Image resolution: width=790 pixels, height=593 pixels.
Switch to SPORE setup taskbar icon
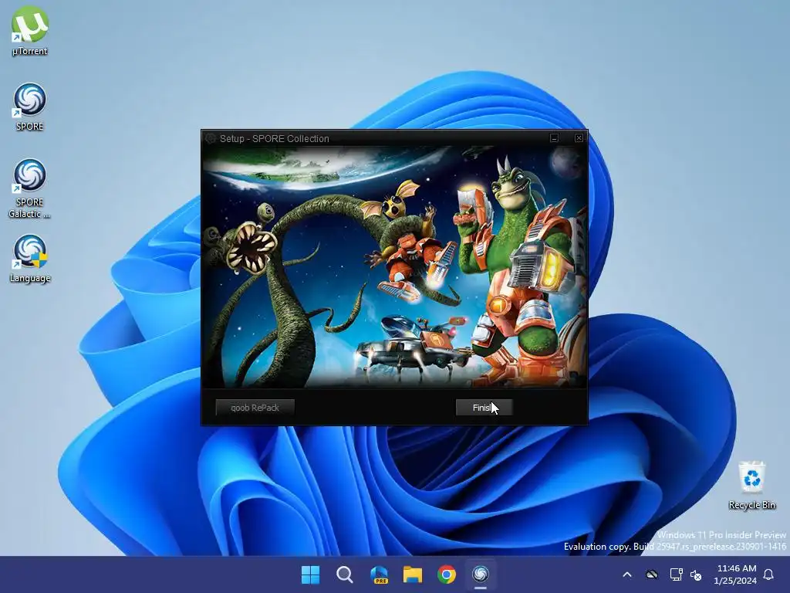(x=481, y=574)
